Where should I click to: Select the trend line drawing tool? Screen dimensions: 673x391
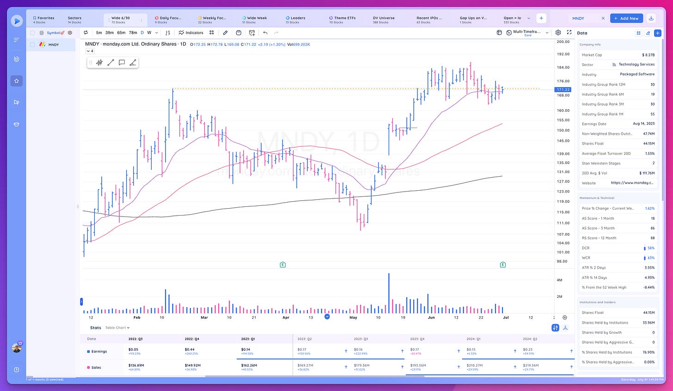[110, 63]
